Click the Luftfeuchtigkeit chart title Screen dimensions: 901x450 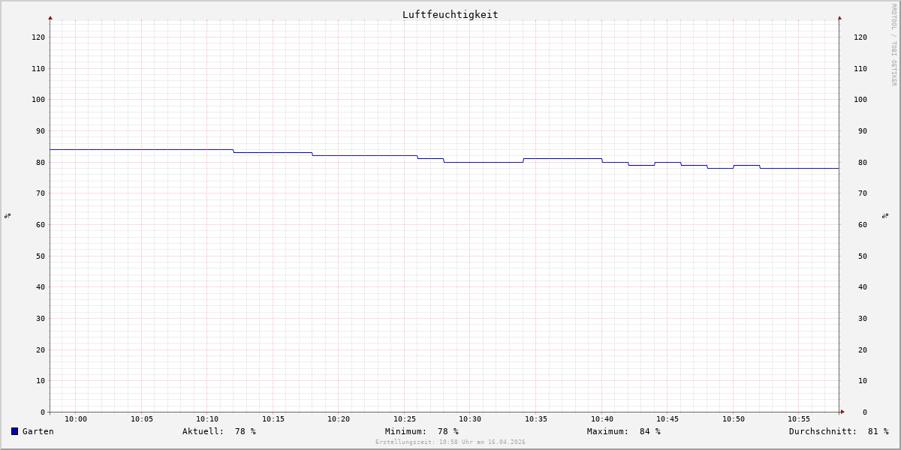pyautogui.click(x=450, y=14)
